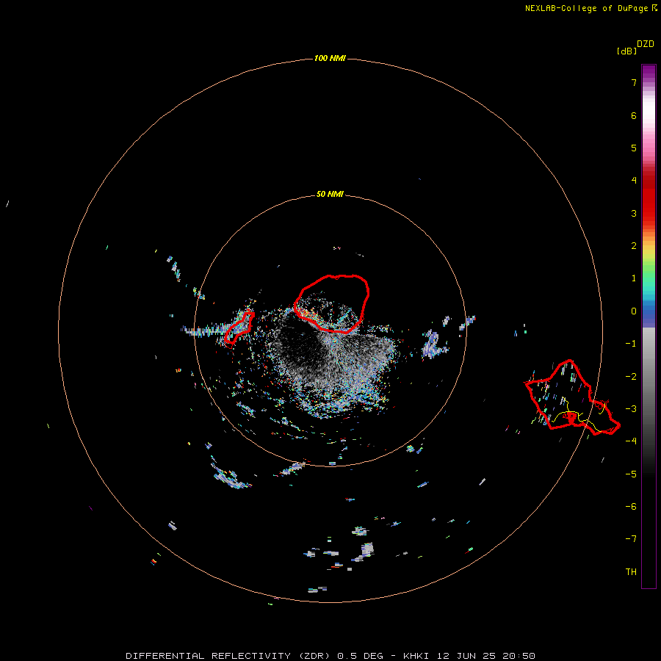The image size is (661, 661).
Task: Click the colorbar value 3 label
Action: 634,213
